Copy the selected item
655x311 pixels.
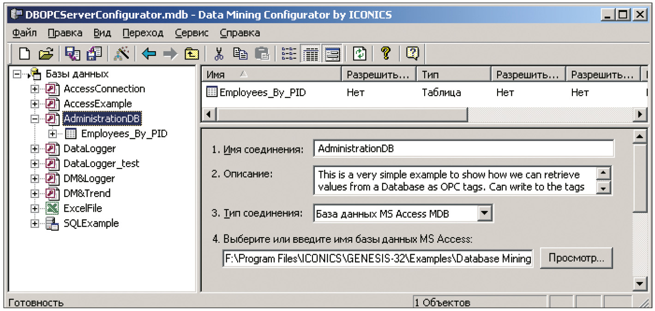[x=240, y=54]
